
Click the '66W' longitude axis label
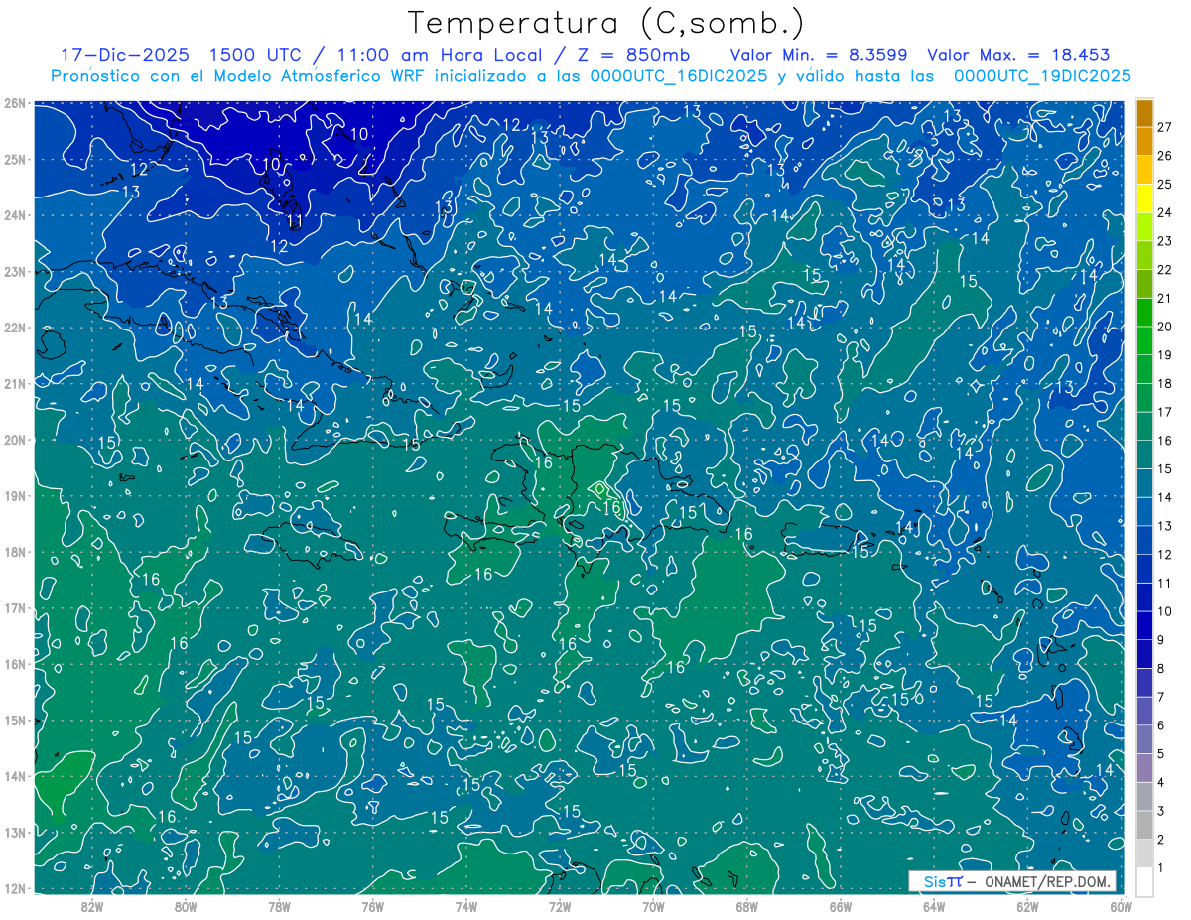(841, 906)
